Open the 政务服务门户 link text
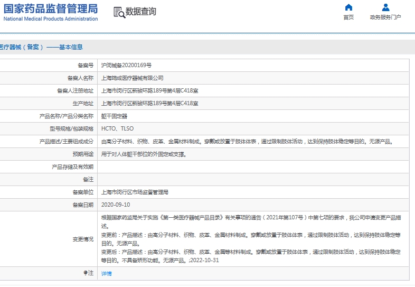 pyautogui.click(x=385, y=17)
